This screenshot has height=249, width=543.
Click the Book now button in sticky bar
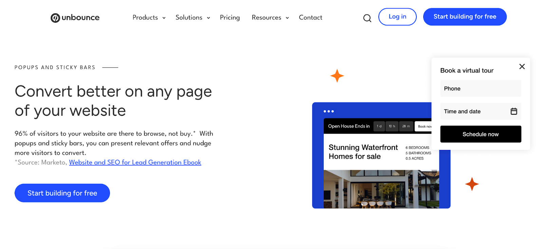coord(423,126)
